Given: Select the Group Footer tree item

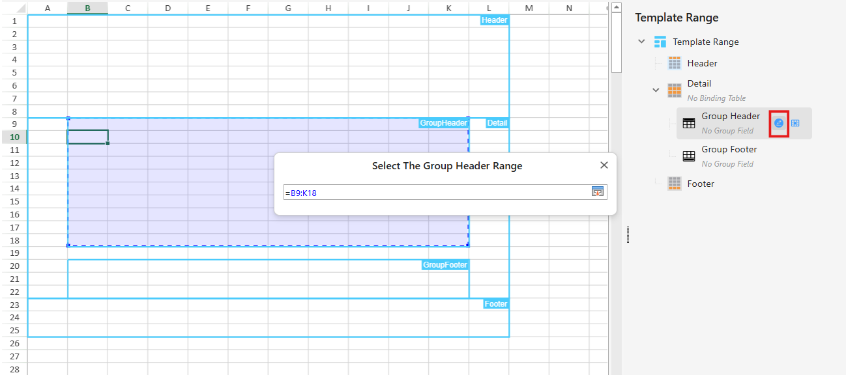Looking at the screenshot, I should (x=729, y=150).
